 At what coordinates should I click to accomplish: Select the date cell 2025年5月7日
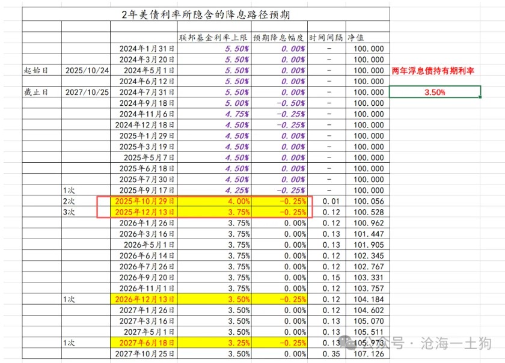[144, 157]
